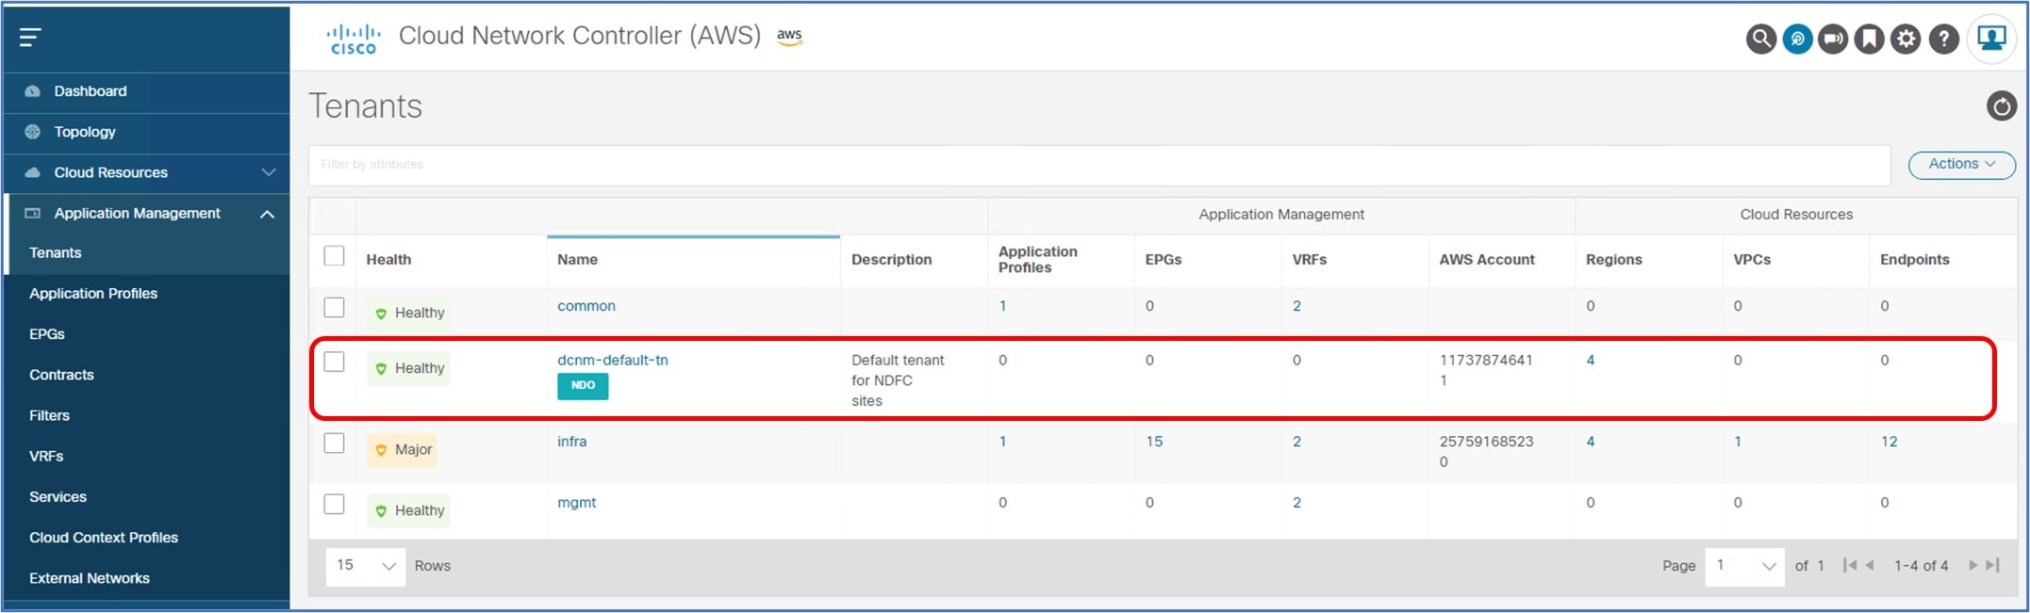The height and width of the screenshot is (613, 2030).
Task: Click Major shield icon in infra row
Action: [x=381, y=450]
